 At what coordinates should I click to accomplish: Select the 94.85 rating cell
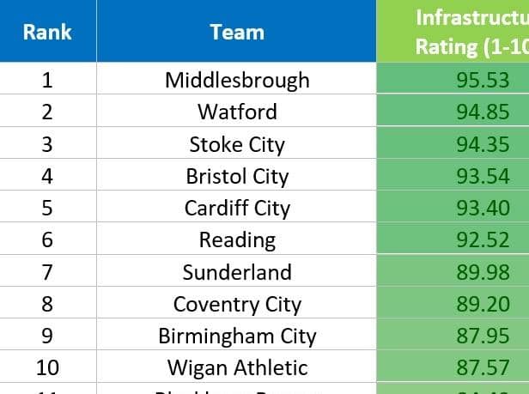pos(453,111)
